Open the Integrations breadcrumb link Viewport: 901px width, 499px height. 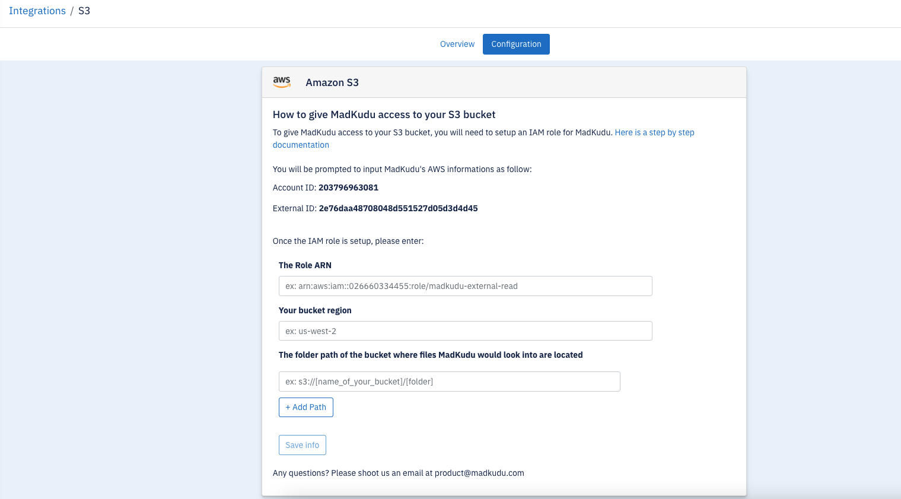[37, 11]
